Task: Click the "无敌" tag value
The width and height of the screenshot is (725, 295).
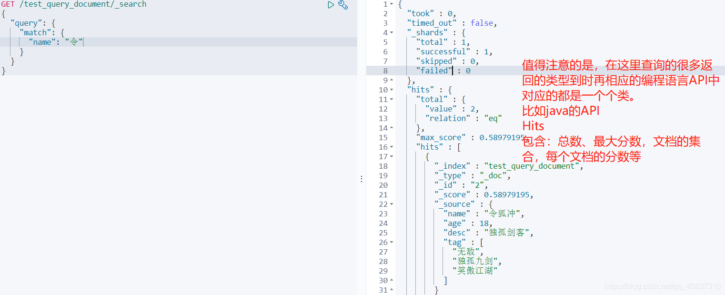Action: click(x=467, y=252)
